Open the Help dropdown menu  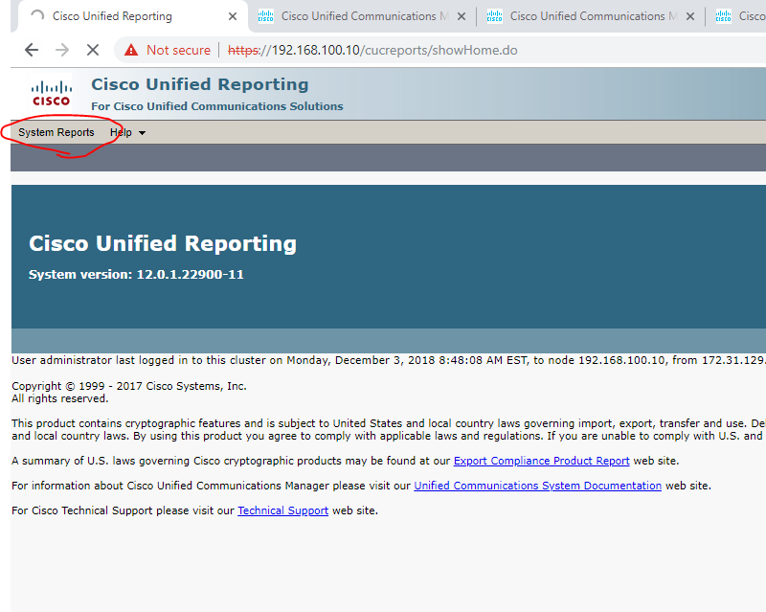tap(120, 132)
